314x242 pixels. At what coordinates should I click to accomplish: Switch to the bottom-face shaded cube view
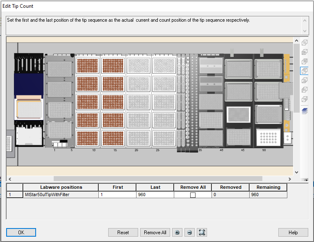[x=305, y=80]
